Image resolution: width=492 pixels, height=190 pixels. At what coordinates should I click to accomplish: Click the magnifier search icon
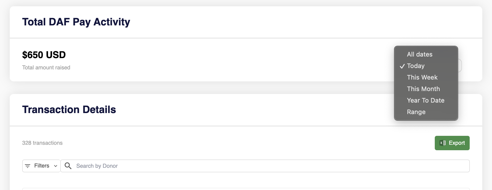point(68,166)
